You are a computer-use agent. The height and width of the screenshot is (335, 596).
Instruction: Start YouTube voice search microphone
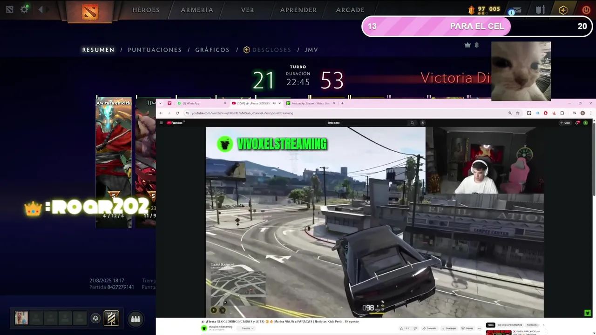coord(423,123)
